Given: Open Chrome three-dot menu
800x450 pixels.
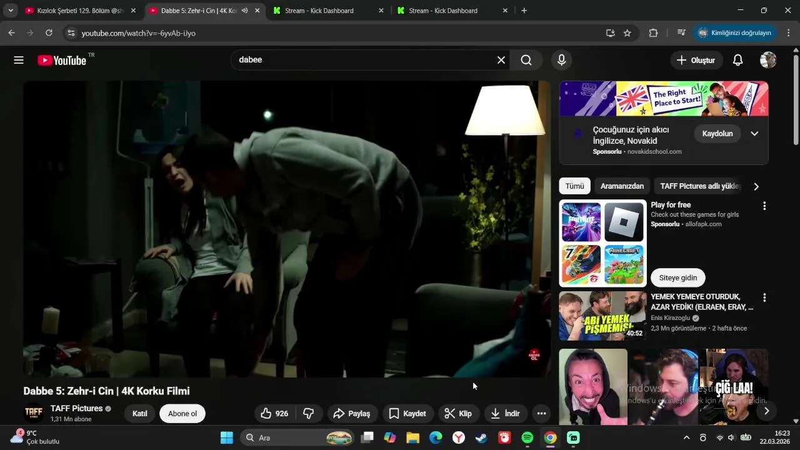Looking at the screenshot, I should pos(788,33).
